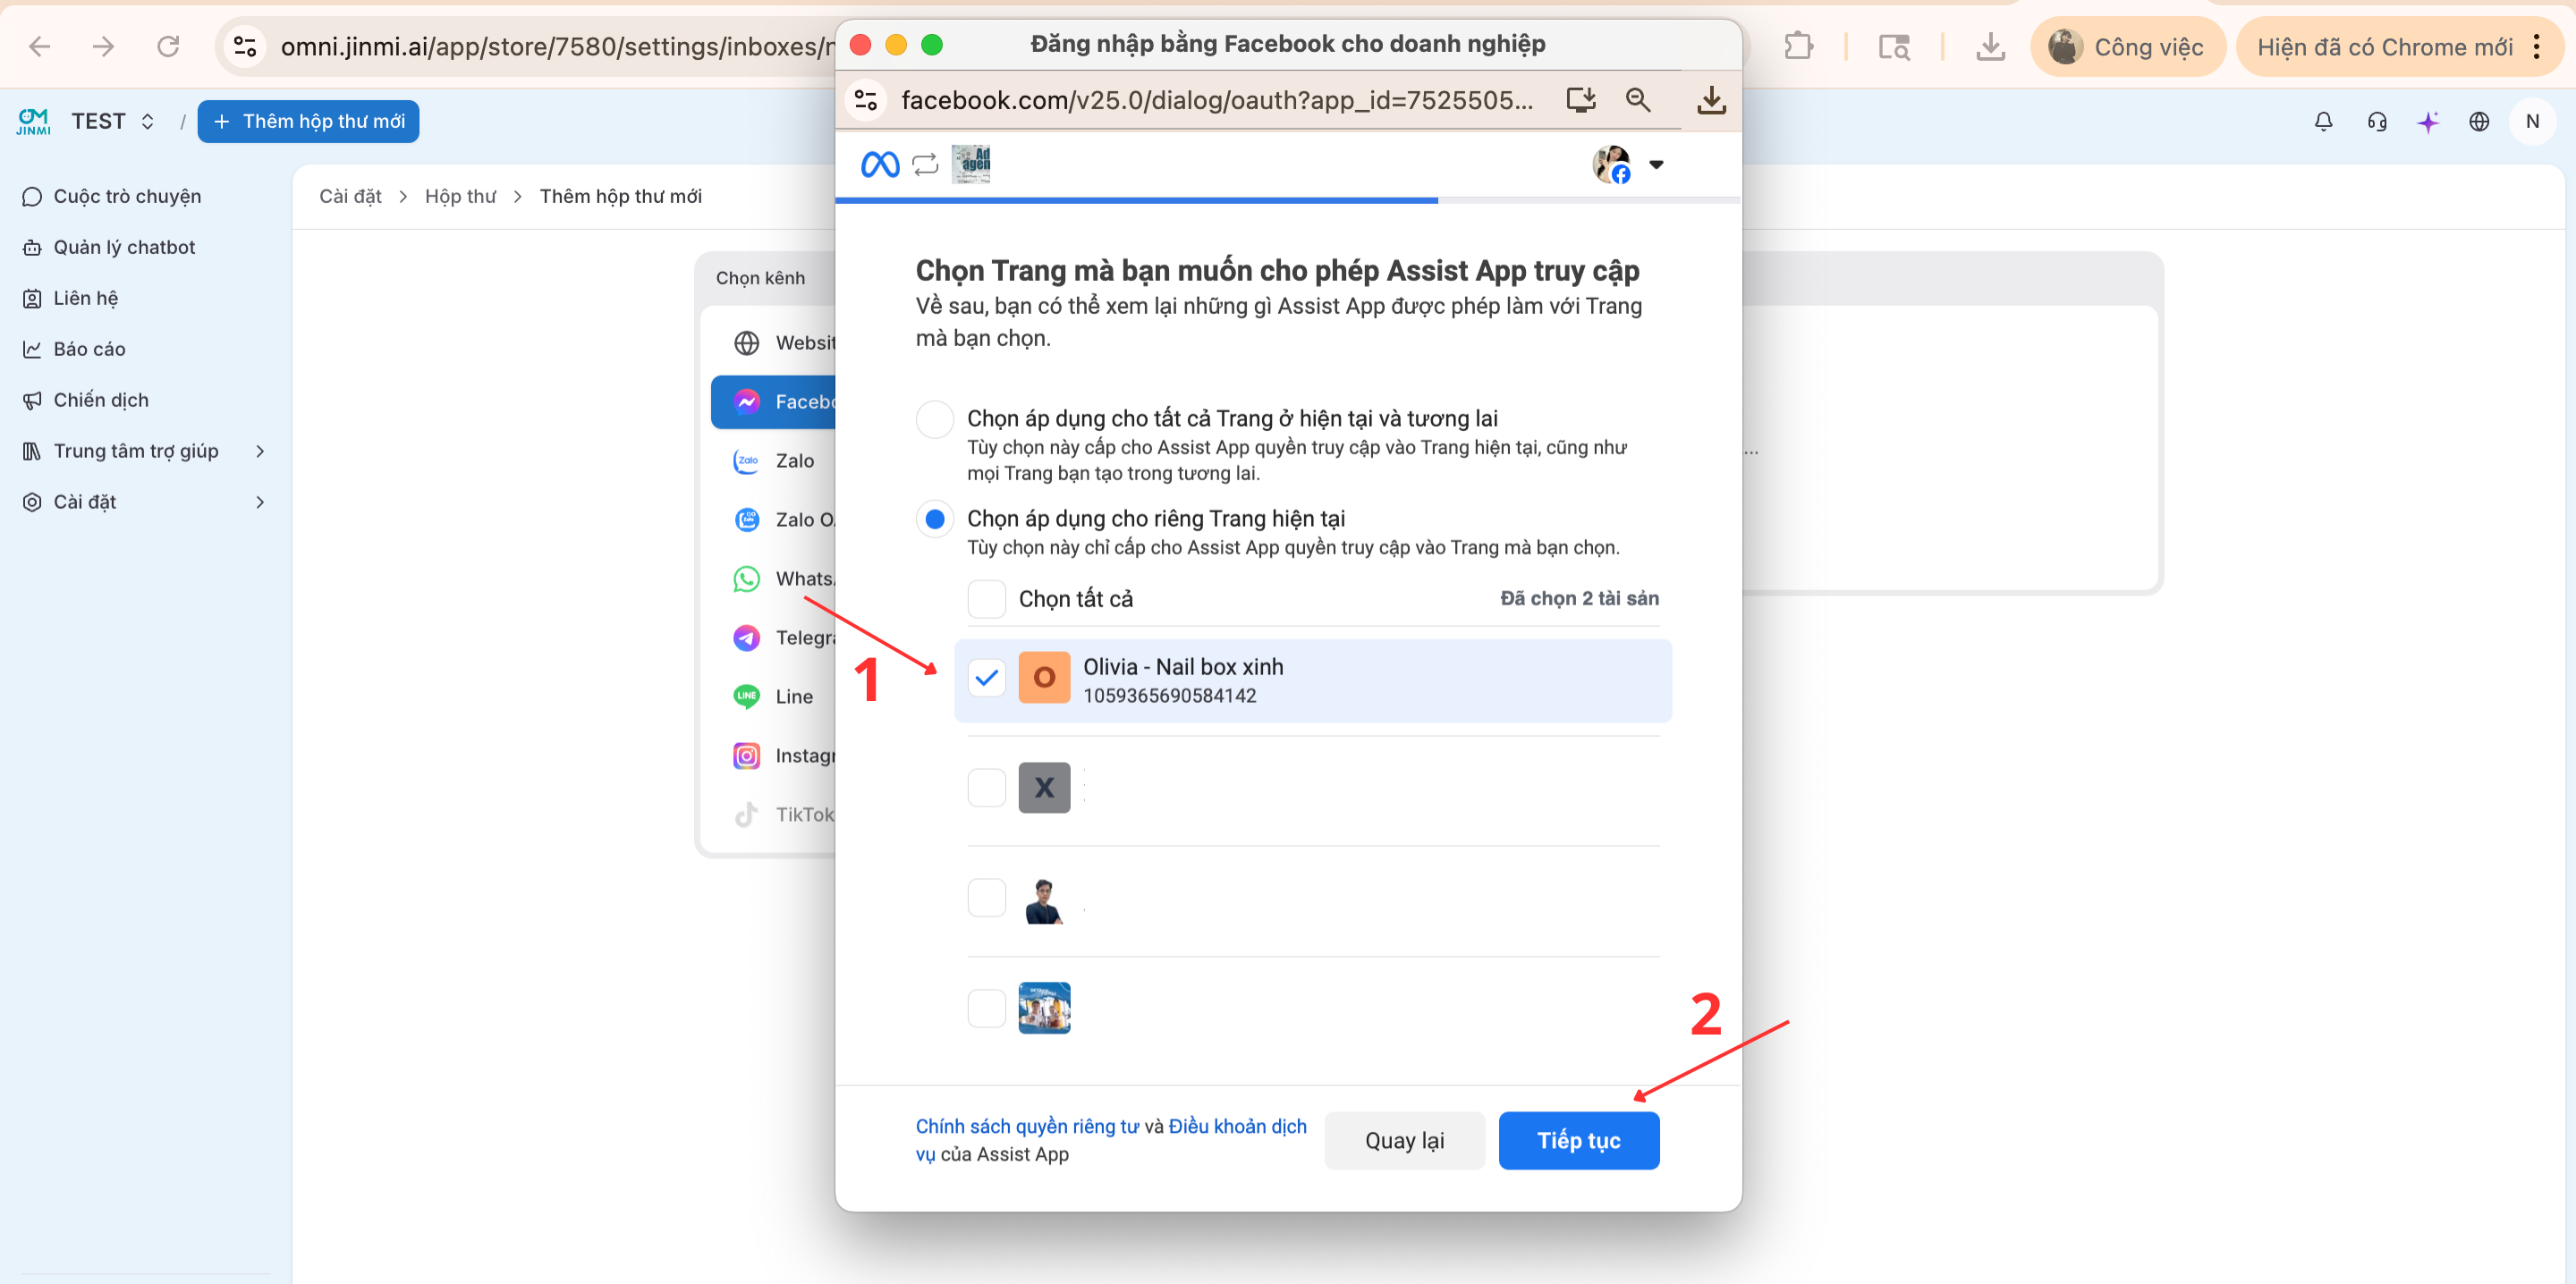The width and height of the screenshot is (2576, 1284).
Task: Open Cuộc trò chuyện in sidebar
Action: coord(127,196)
